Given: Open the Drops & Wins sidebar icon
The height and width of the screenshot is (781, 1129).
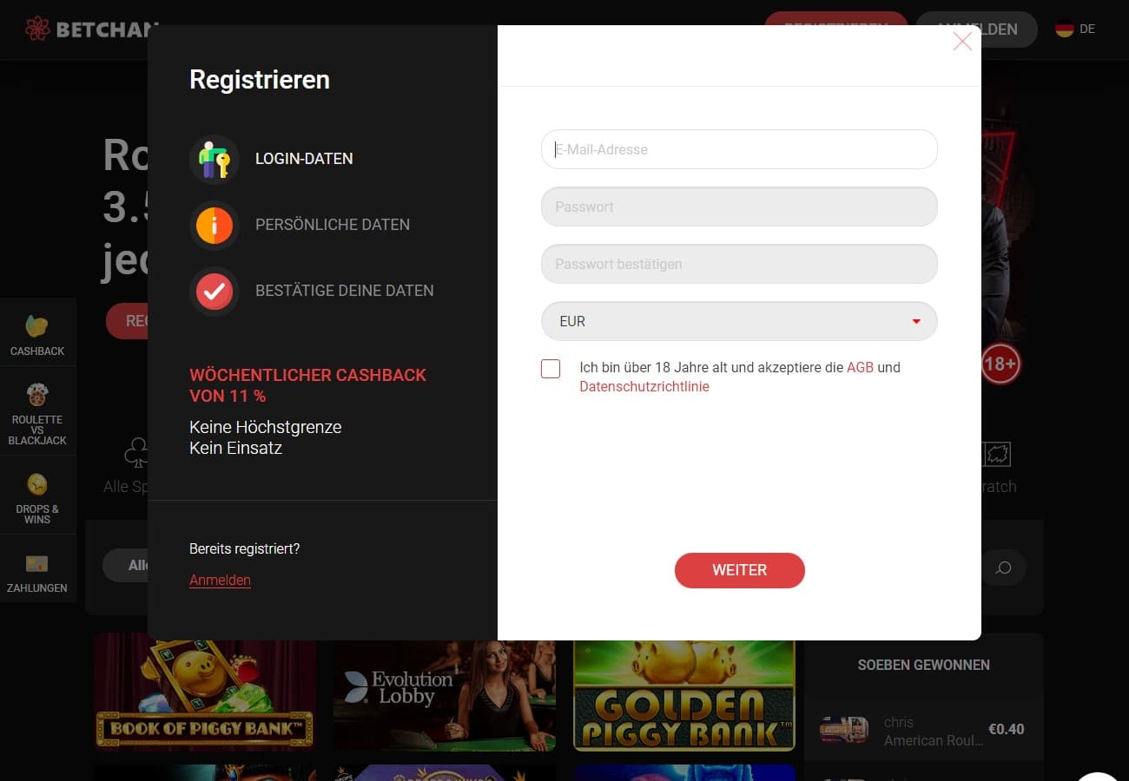Looking at the screenshot, I should click(37, 484).
